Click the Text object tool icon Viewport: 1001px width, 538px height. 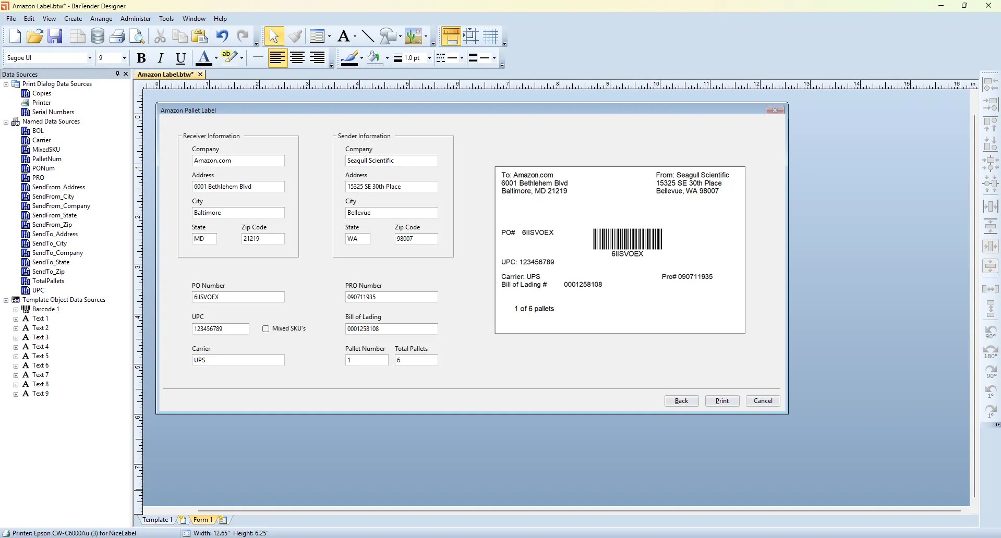coord(343,36)
